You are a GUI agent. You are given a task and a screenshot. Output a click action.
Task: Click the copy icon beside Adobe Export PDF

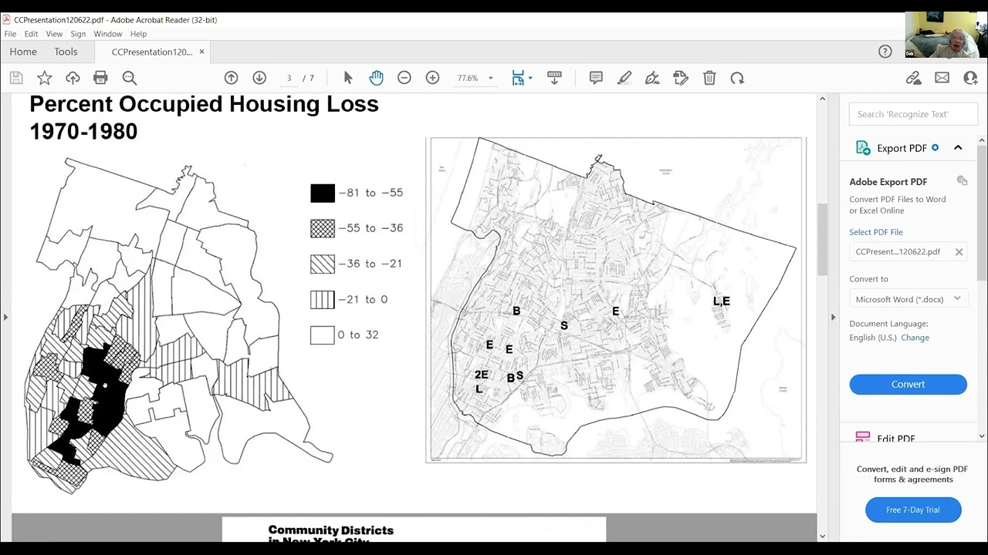pos(962,180)
